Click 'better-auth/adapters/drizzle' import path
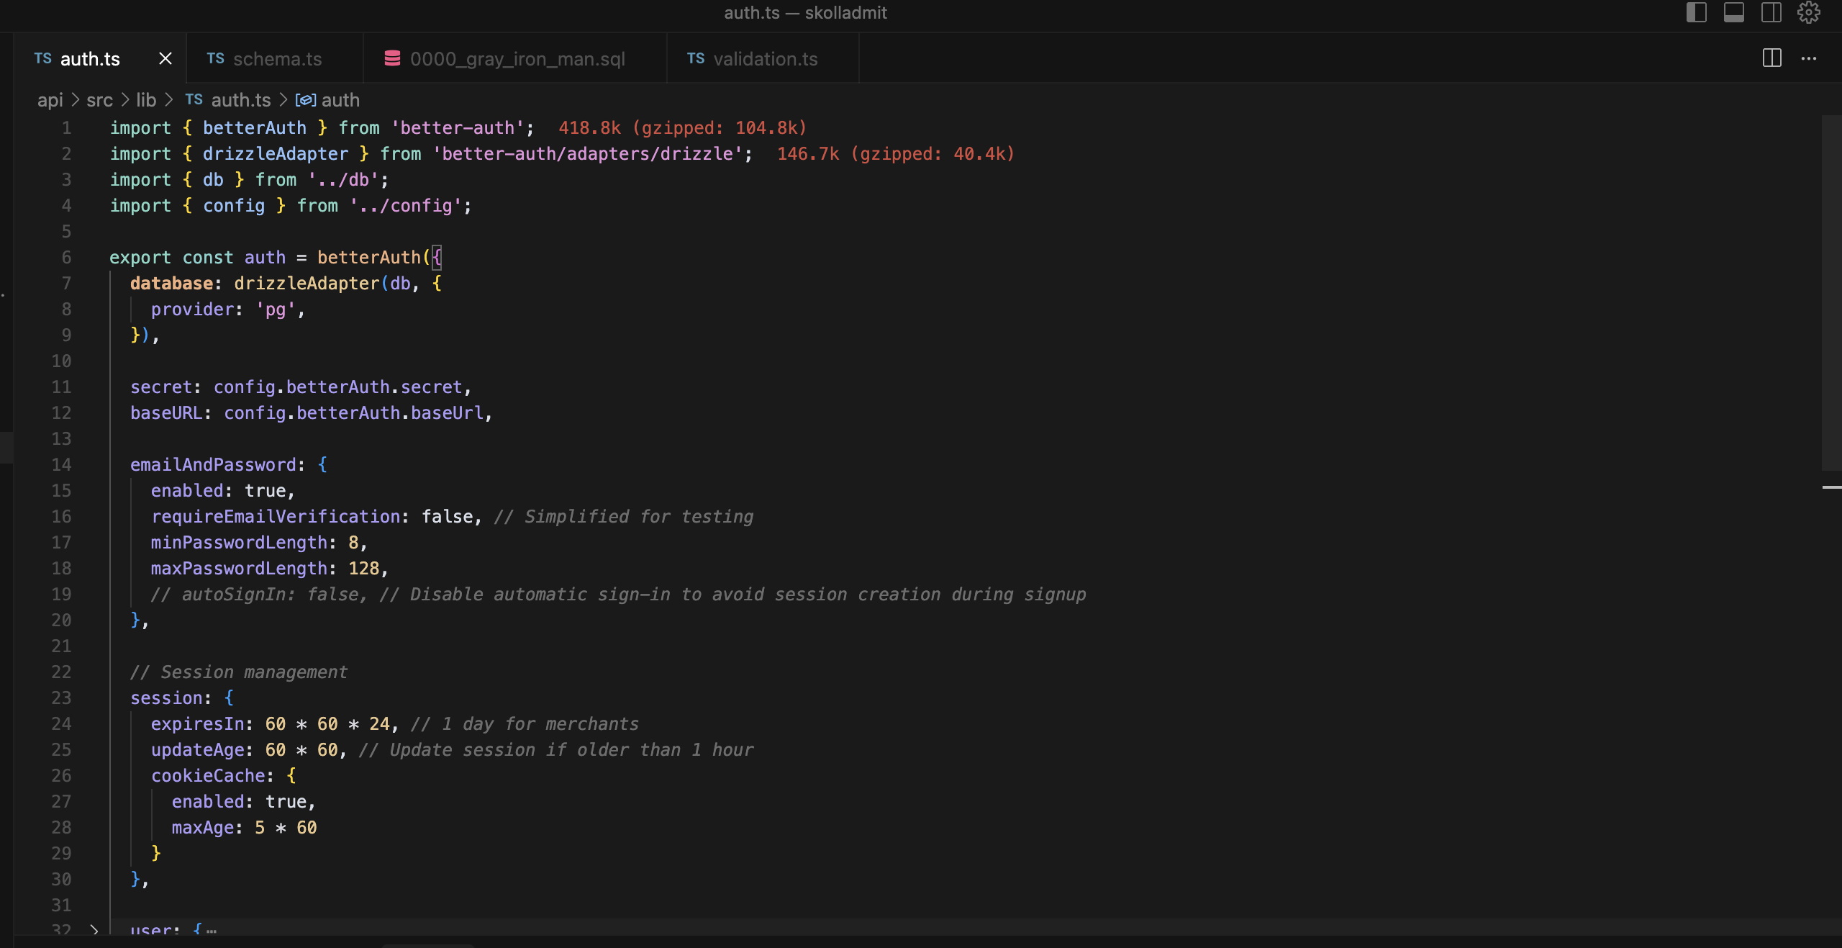Screen dimensions: 1842x948 pyautogui.click(x=588, y=154)
